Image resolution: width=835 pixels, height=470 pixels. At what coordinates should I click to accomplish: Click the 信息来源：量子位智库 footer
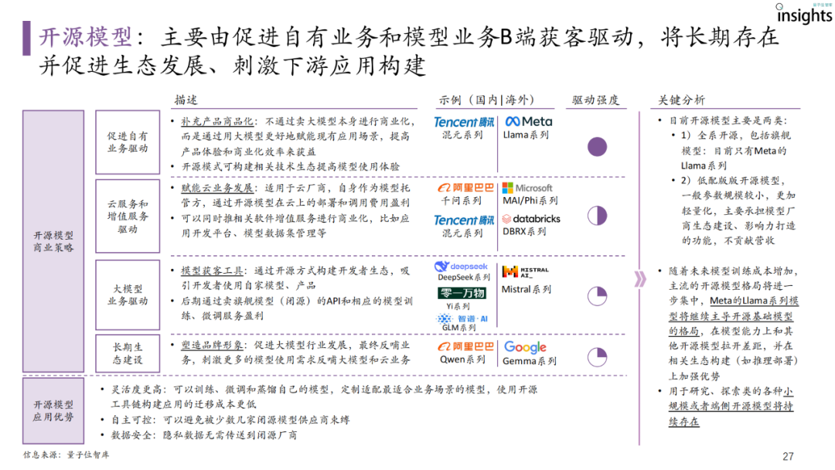(66, 455)
